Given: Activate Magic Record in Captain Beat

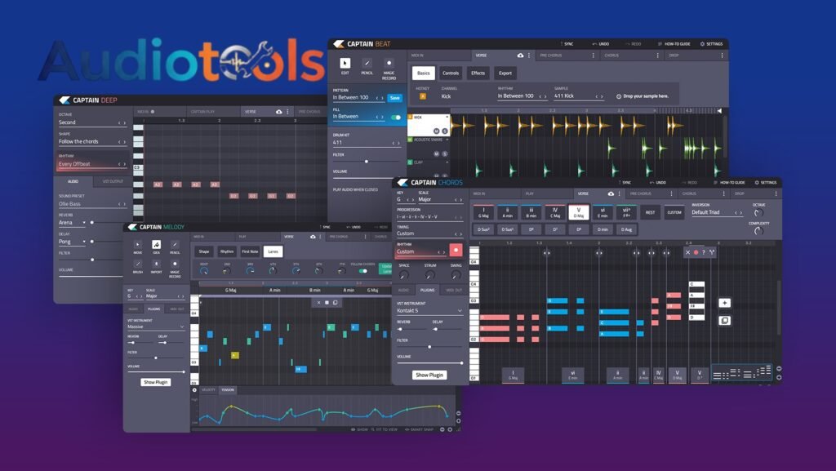Looking at the screenshot, I should [389, 64].
